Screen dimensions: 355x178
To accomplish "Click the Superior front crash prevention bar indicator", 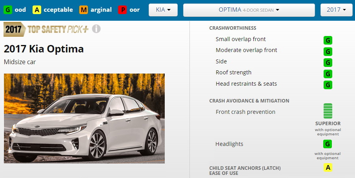I will point(328,111).
